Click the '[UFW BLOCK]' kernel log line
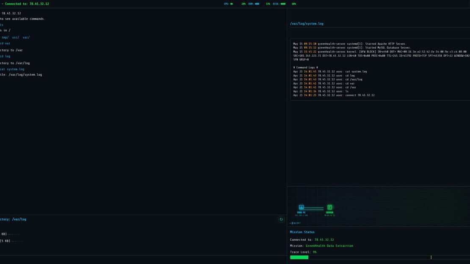Screen dimensions: 470x264 click(x=382, y=55)
